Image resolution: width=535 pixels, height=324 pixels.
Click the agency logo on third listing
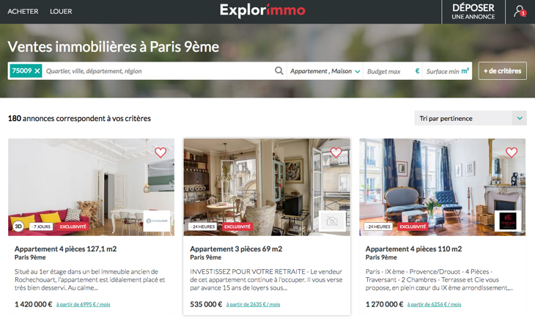pos(508,221)
